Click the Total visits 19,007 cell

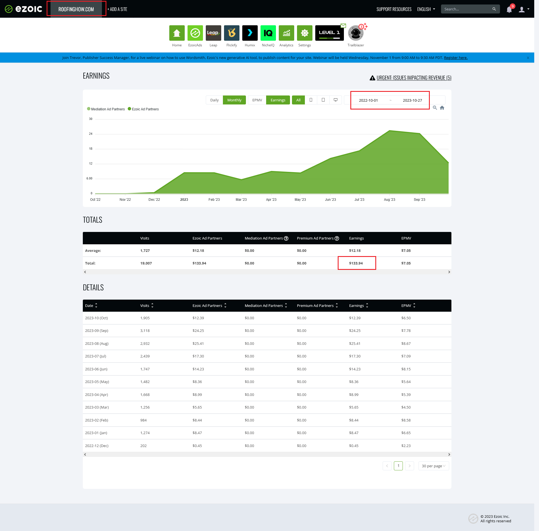(146, 263)
